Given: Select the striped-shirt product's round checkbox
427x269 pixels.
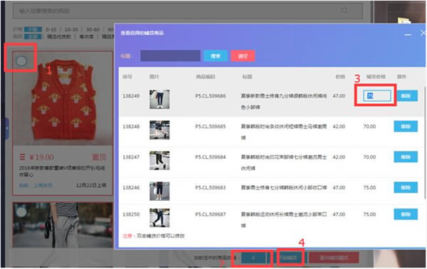Looking at the screenshot, I should pyautogui.click(x=21, y=211).
